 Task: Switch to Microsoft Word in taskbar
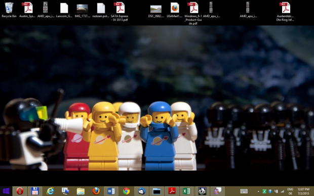pos(111,191)
